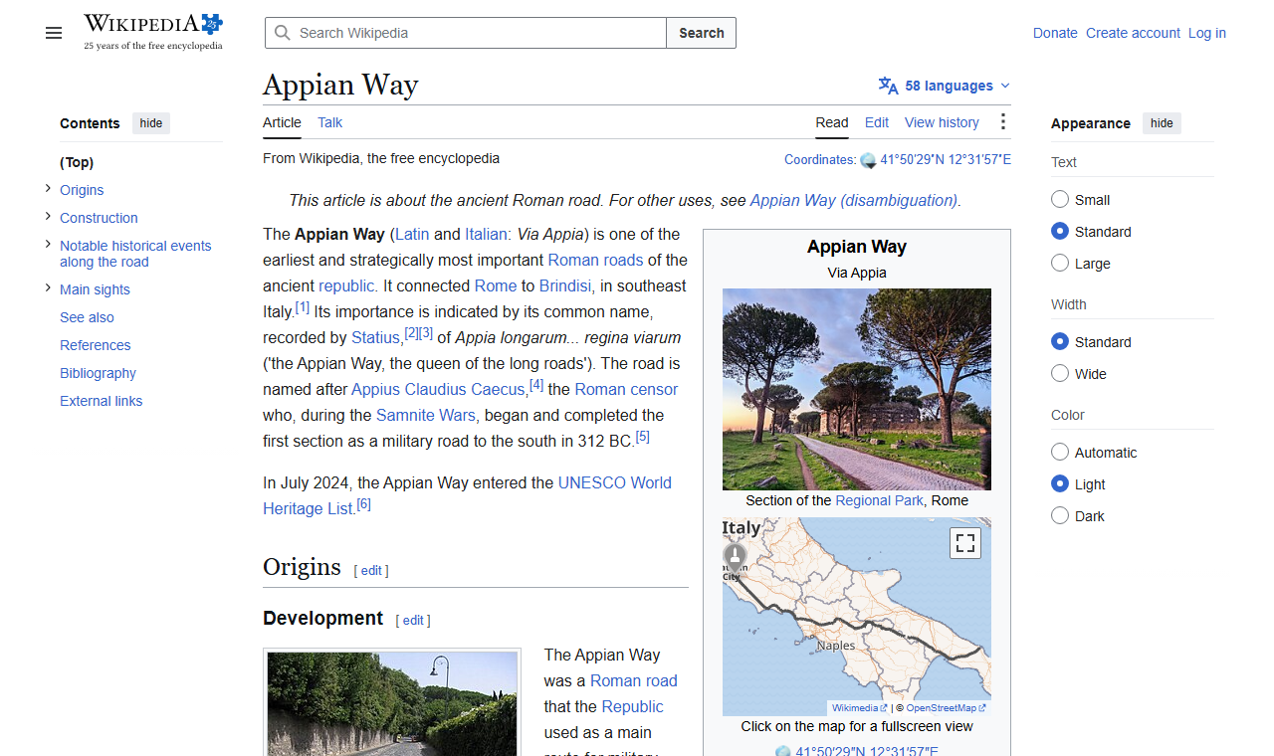
Task: Go to Bibliography in contents
Action: point(98,373)
